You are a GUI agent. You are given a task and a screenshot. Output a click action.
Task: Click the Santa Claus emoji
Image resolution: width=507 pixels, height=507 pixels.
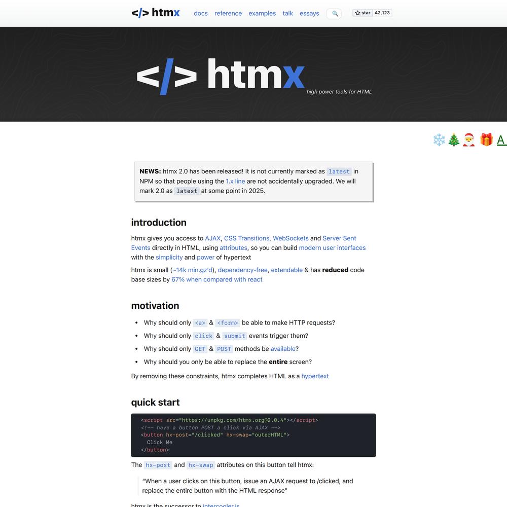[x=468, y=140]
